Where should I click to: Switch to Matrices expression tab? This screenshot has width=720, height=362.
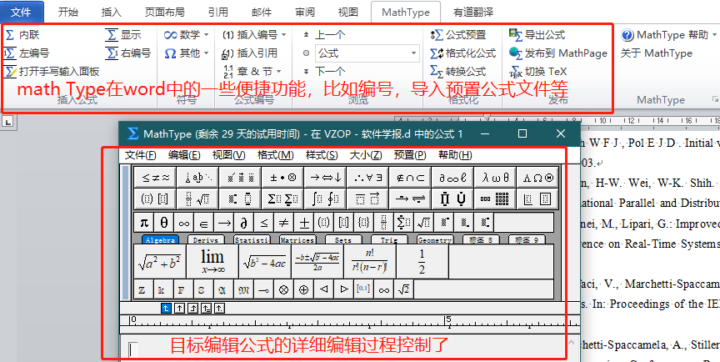coord(297,239)
